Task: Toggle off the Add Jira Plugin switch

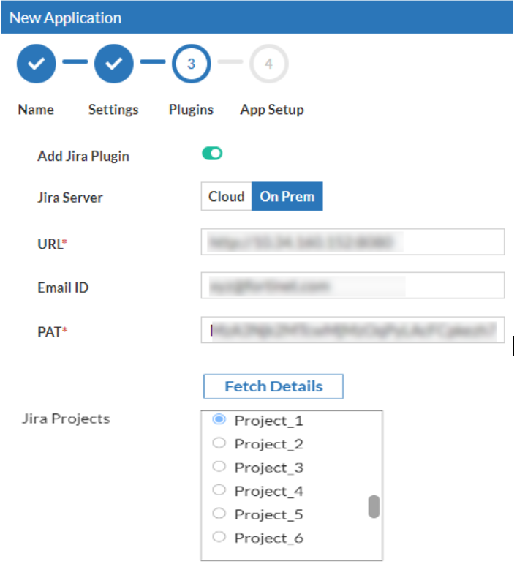Action: (x=212, y=154)
